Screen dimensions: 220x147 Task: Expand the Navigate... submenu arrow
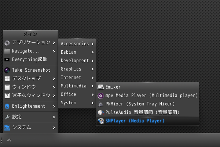tap(54, 51)
